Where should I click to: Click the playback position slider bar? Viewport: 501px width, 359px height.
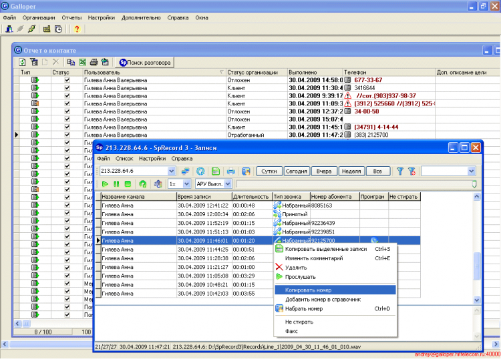coord(354,184)
